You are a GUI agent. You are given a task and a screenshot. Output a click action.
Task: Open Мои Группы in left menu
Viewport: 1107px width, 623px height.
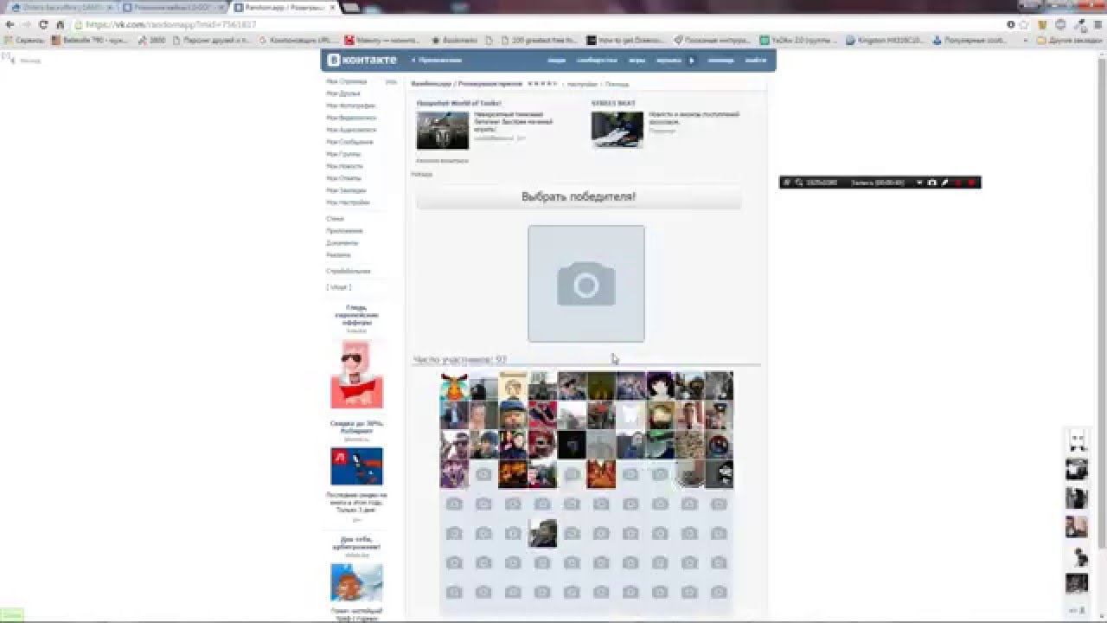(x=343, y=154)
